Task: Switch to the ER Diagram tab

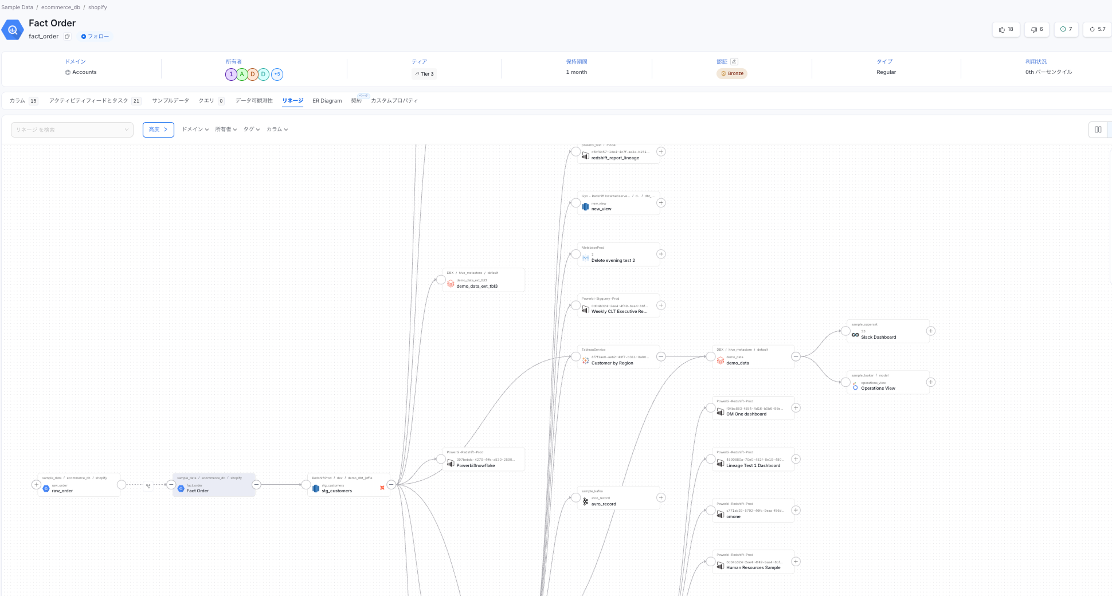Action: point(327,101)
